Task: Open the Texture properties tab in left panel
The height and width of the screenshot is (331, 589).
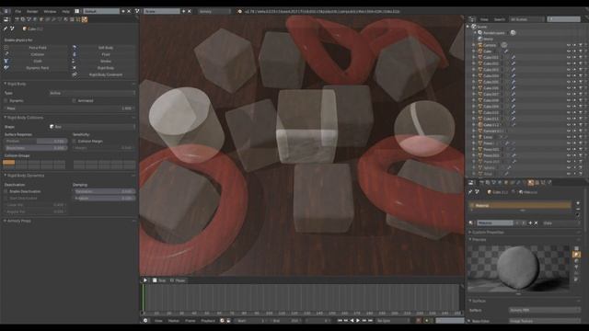Action: [x=72, y=19]
